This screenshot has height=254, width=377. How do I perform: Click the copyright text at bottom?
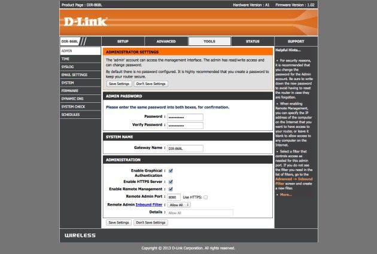(188, 248)
